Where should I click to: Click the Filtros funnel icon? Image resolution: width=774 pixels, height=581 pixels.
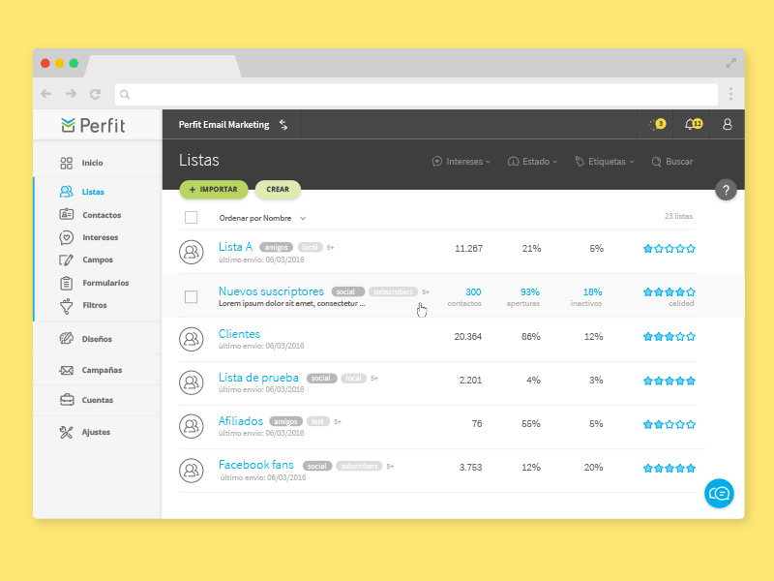66,306
